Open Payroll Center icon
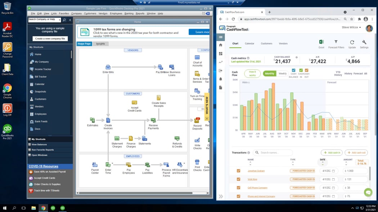This screenshot has height=212, width=378. coord(95,165)
